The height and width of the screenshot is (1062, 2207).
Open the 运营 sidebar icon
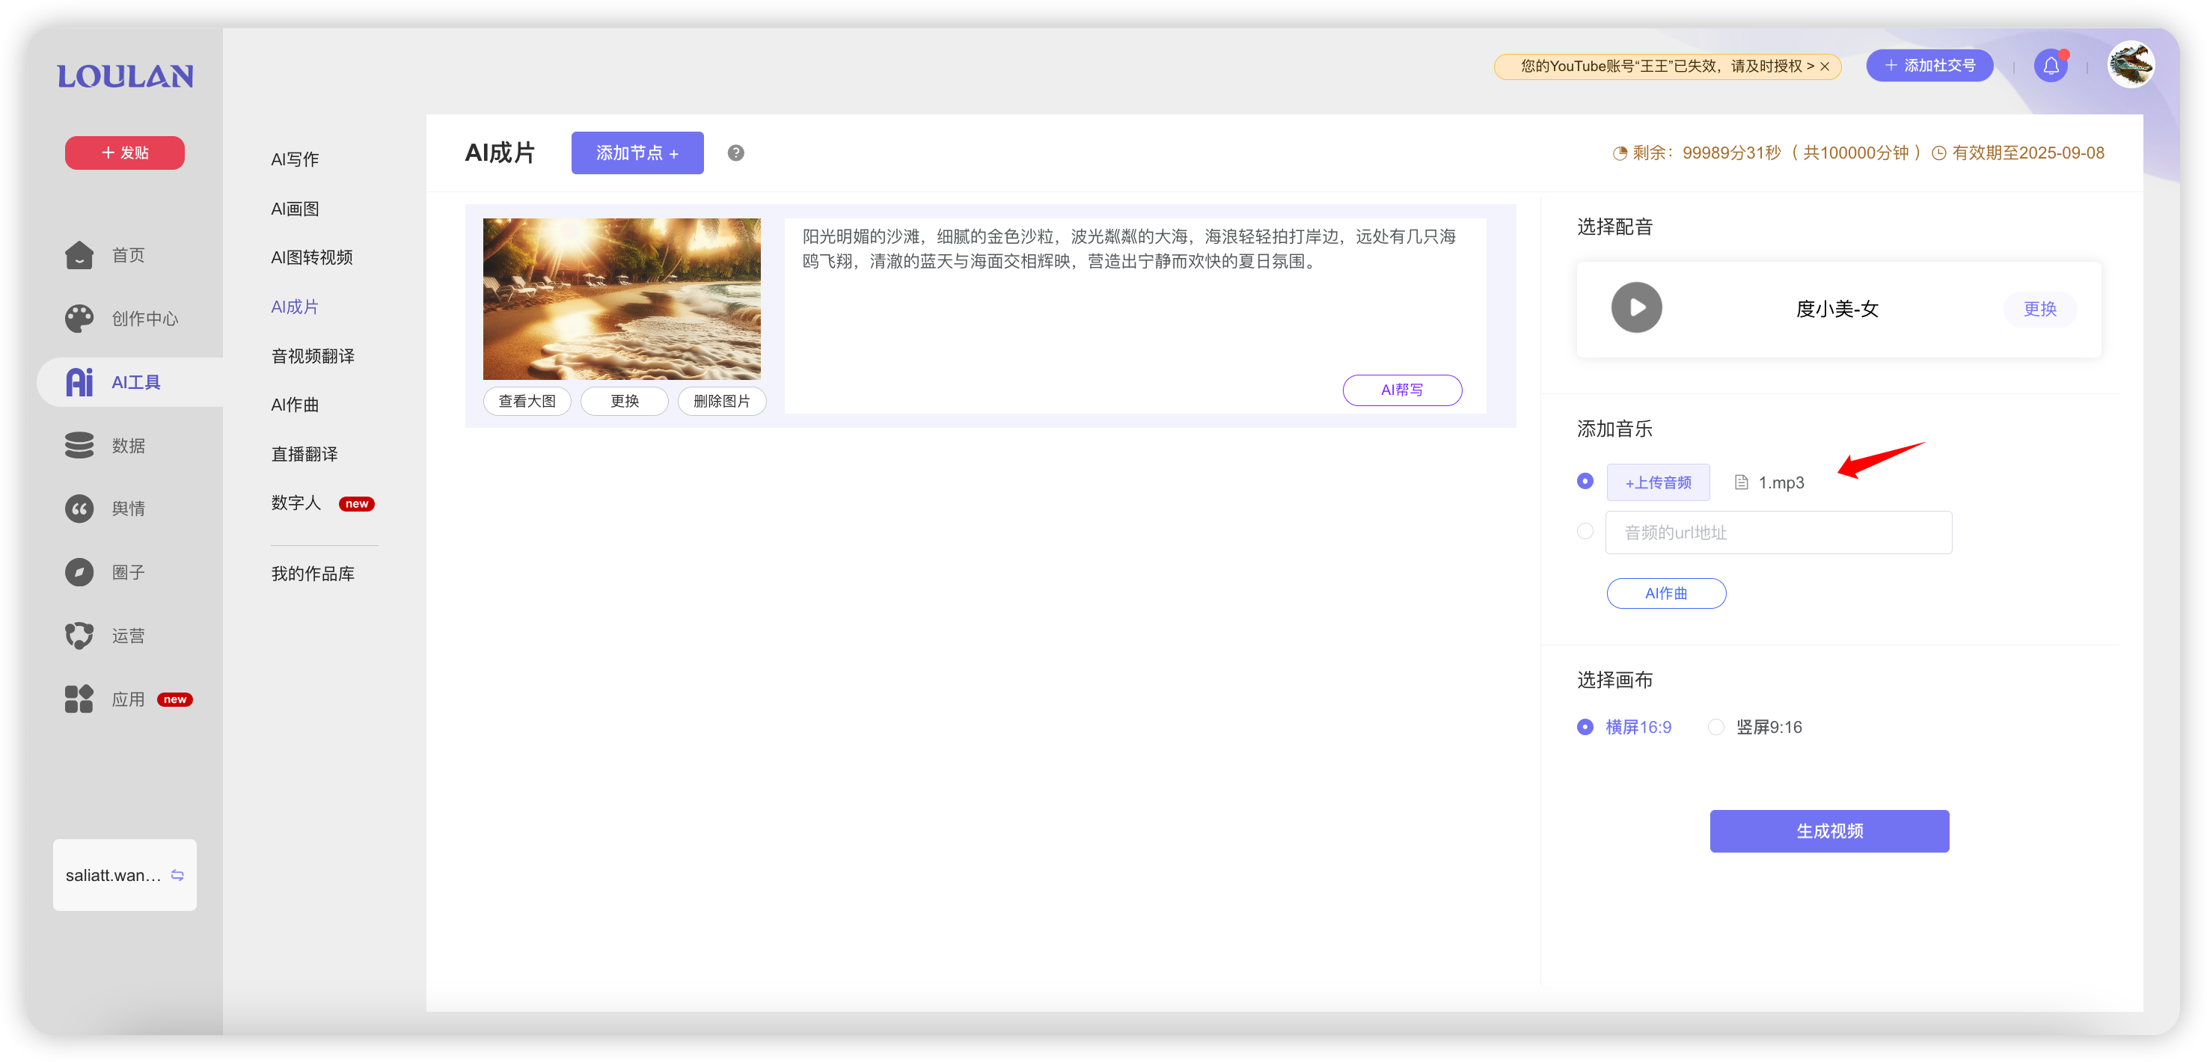pyautogui.click(x=80, y=636)
